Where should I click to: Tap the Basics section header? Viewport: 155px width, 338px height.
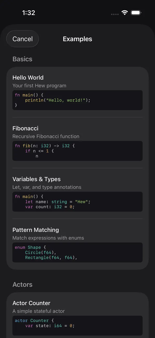pyautogui.click(x=22, y=59)
